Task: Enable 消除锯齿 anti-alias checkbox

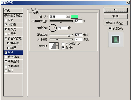Action: (x=63, y=44)
